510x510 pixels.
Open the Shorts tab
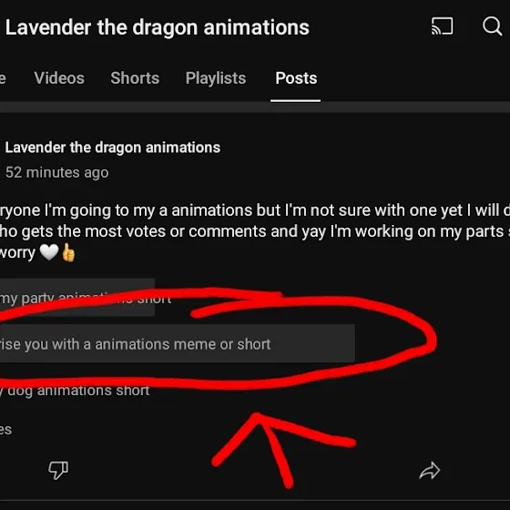pos(135,78)
